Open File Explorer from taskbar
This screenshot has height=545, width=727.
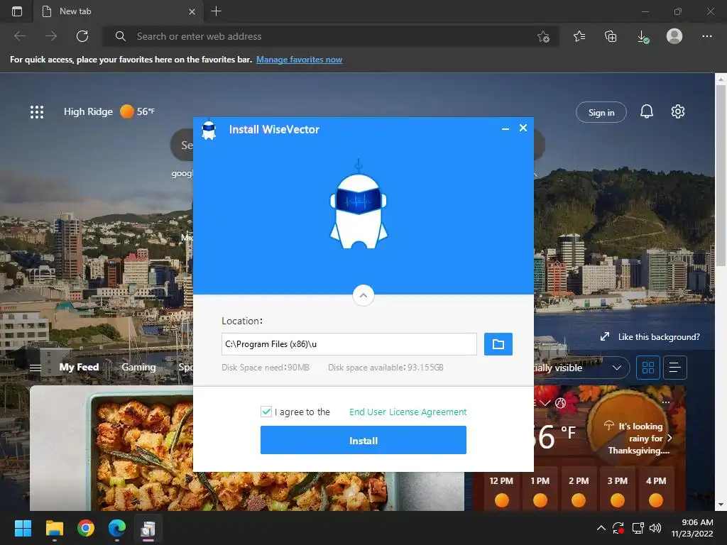coord(54,528)
